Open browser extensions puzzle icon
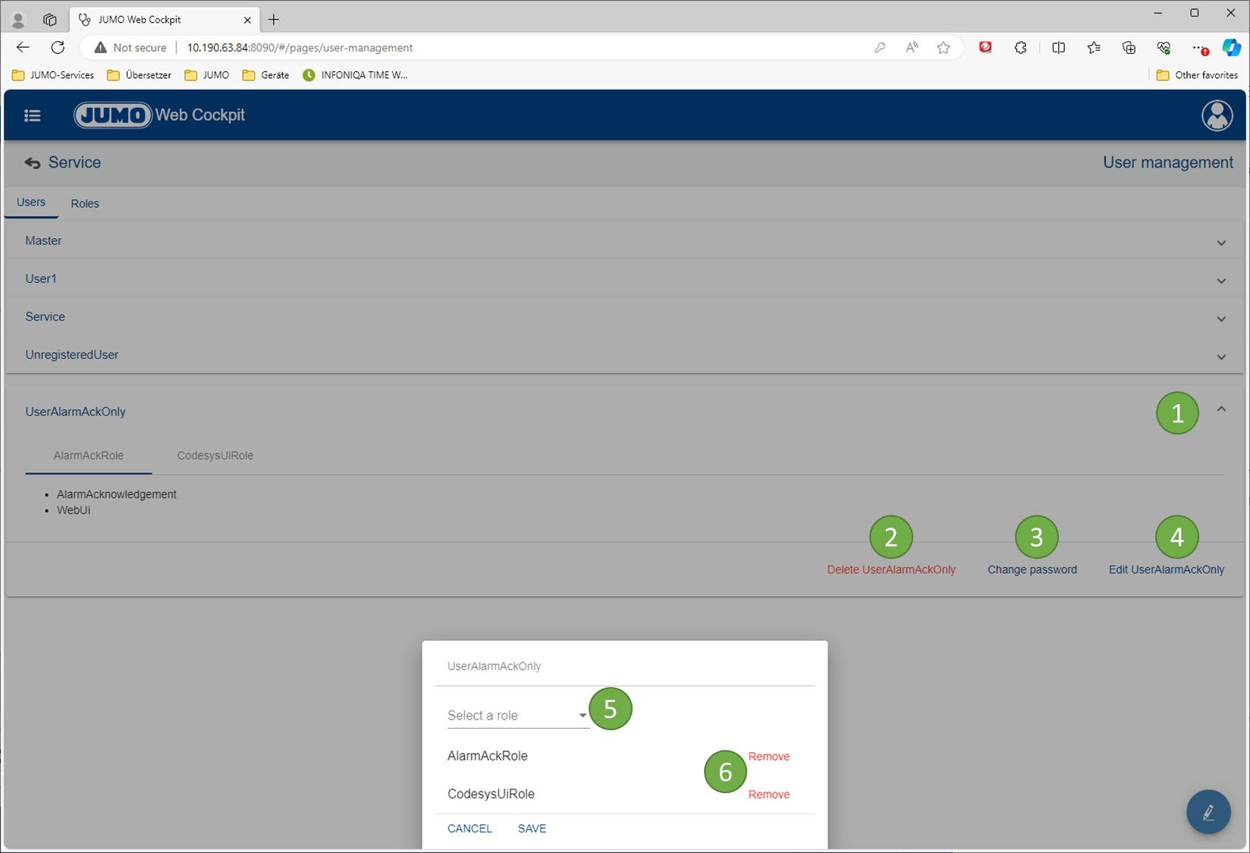The width and height of the screenshot is (1250, 853). coord(1021,48)
